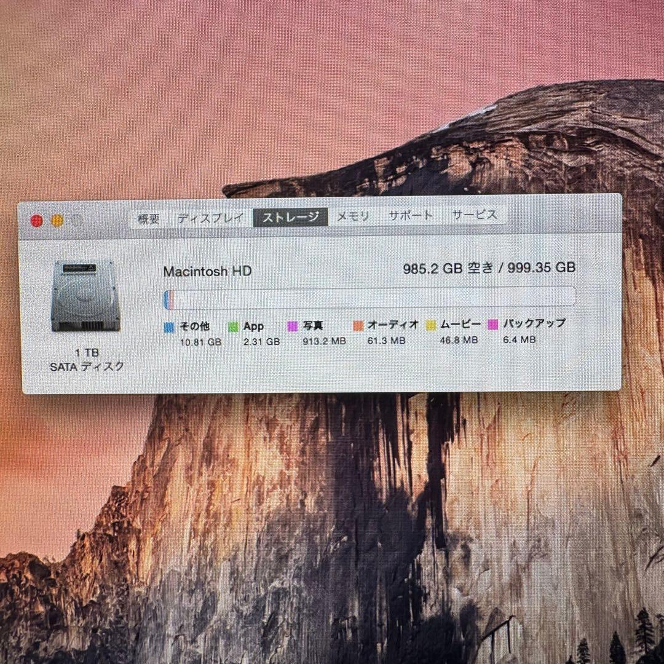Select the ストレージ tab
The width and height of the screenshot is (664, 664).
click(x=291, y=216)
